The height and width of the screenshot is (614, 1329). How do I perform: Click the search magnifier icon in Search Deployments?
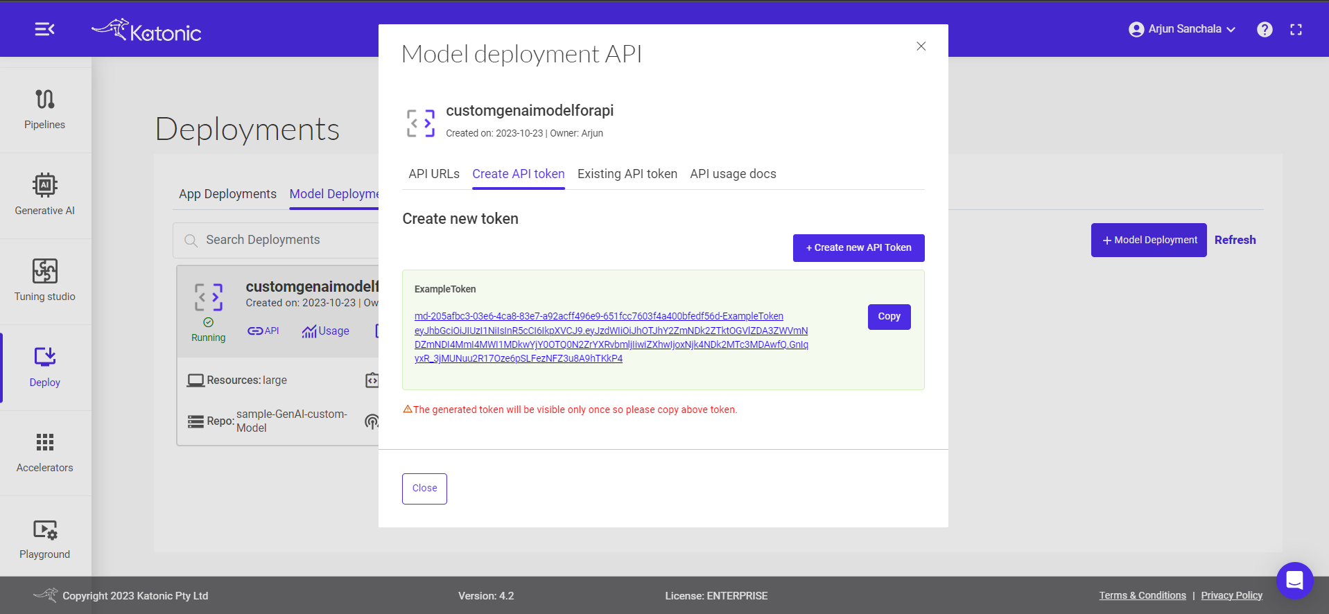coord(191,240)
